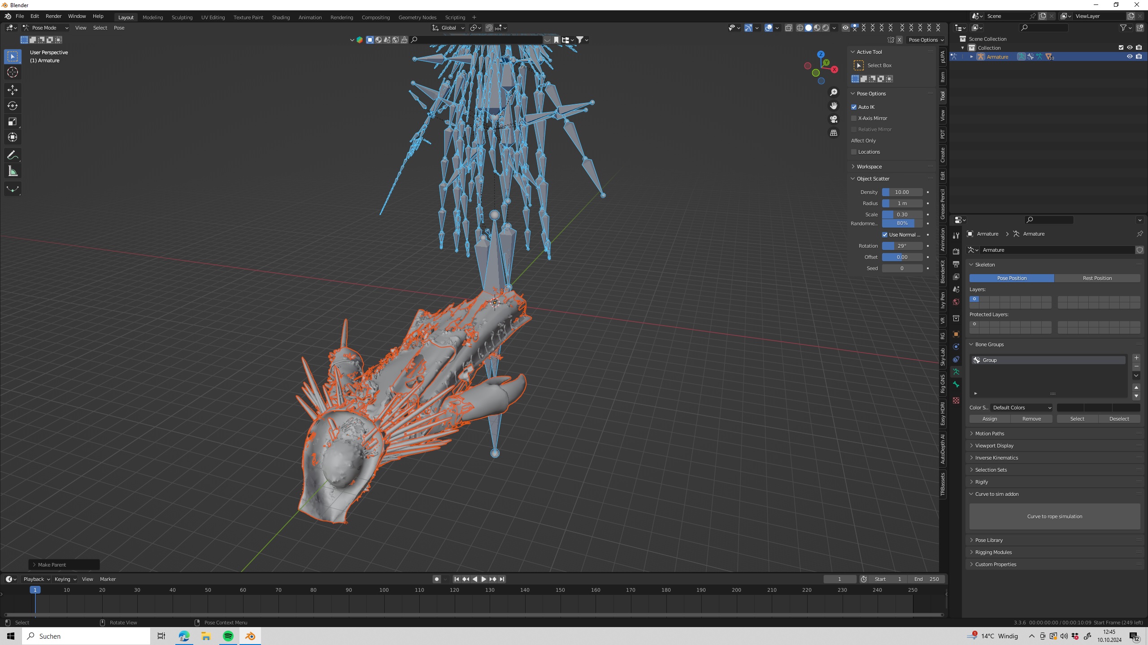The image size is (1148, 645).
Task: Open the Pose menu
Action: (x=119, y=28)
